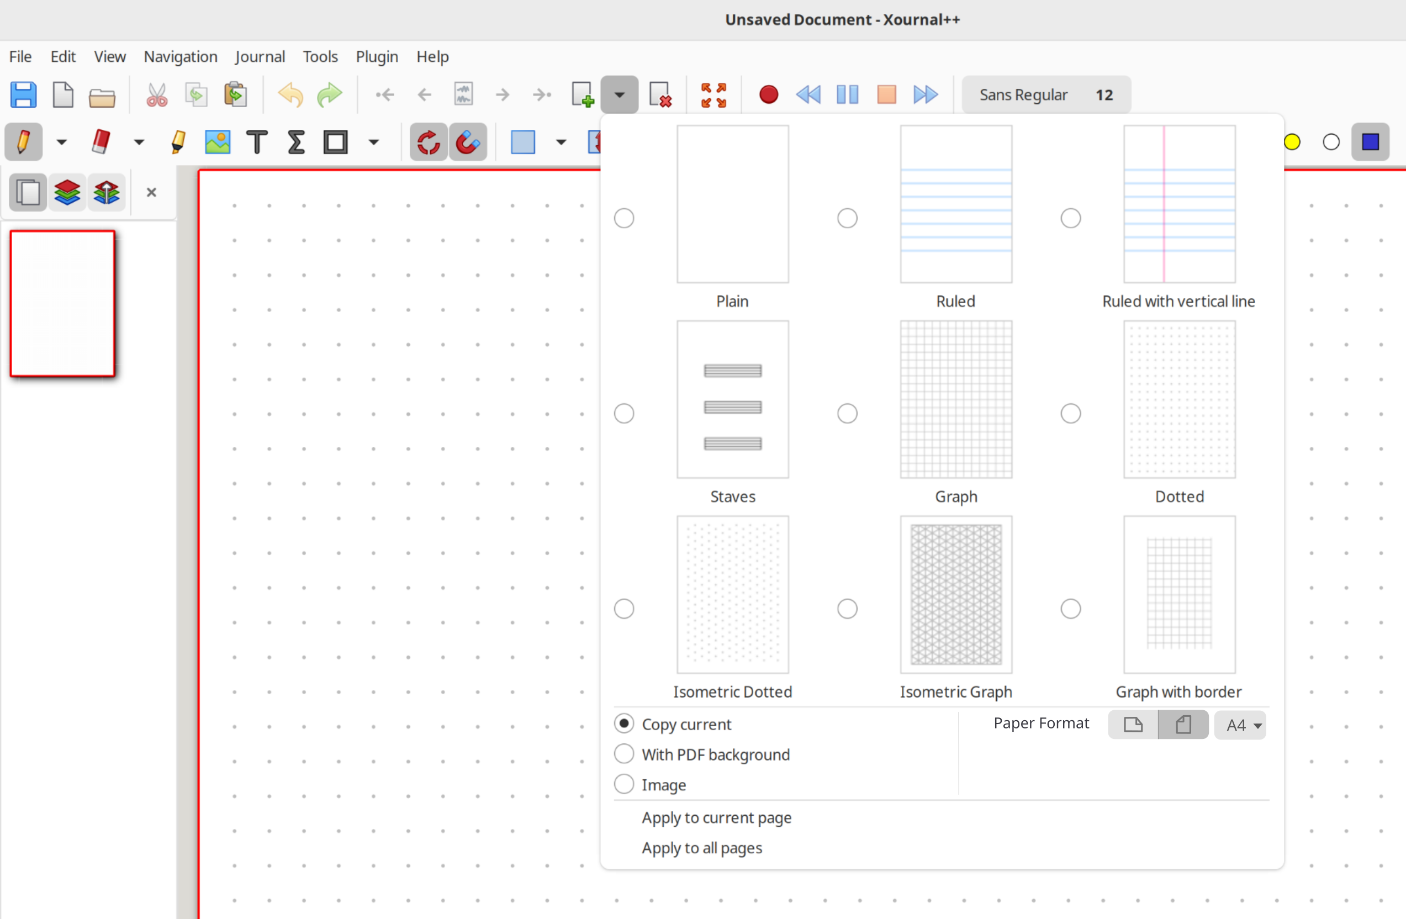Screen dimensions: 1406x919
Task: Open the LaTeX math insertion tool
Action: 295,142
